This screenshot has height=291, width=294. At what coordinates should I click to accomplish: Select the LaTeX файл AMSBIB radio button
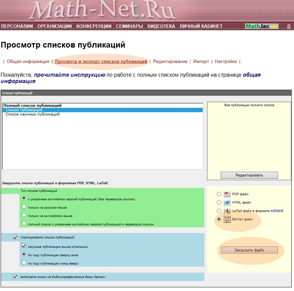(x=219, y=211)
